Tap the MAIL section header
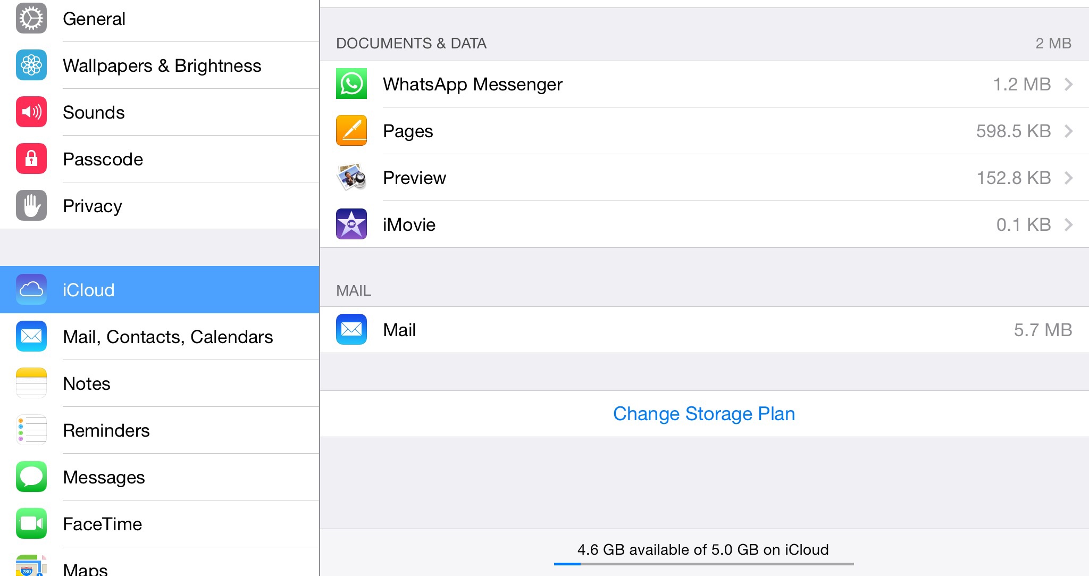 click(x=354, y=290)
